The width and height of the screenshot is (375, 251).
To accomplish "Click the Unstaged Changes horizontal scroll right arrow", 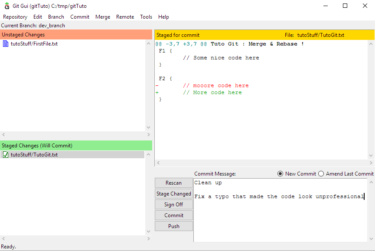I will [x=149, y=134].
